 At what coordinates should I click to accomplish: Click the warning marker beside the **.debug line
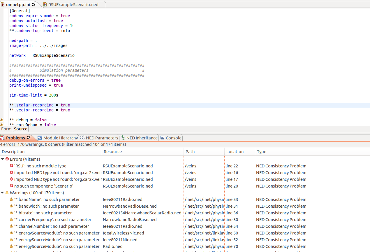(x=2, y=120)
